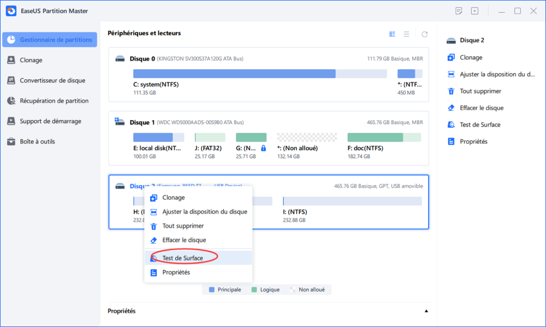Screen dimensions: 546x327
Task: Choose Test de Surface in context menu
Action: [x=182, y=258]
